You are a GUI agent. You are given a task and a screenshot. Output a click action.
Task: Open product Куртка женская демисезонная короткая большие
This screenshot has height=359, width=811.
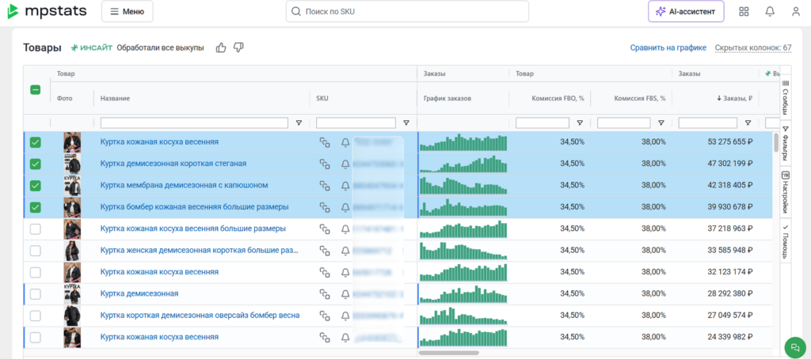pyautogui.click(x=199, y=251)
